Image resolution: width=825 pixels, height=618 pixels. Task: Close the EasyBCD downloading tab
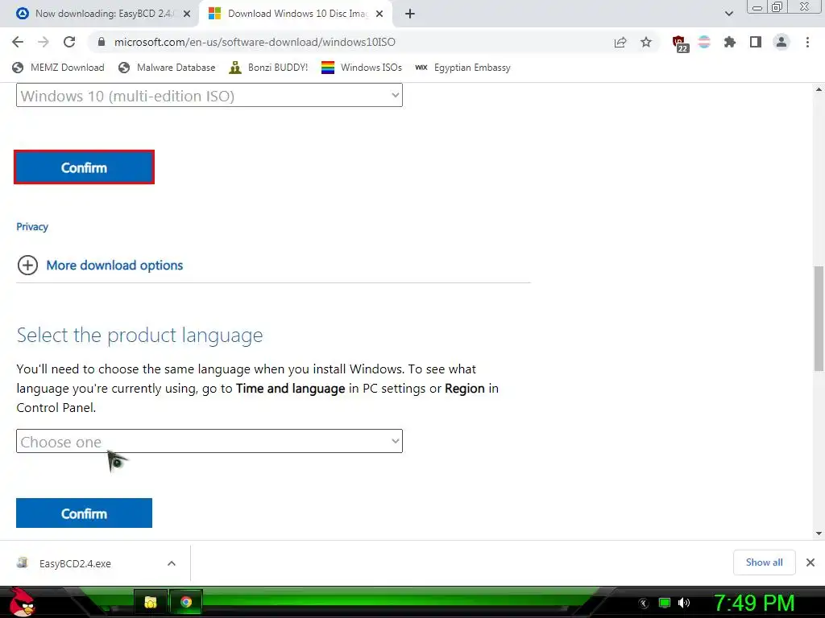pos(187,14)
